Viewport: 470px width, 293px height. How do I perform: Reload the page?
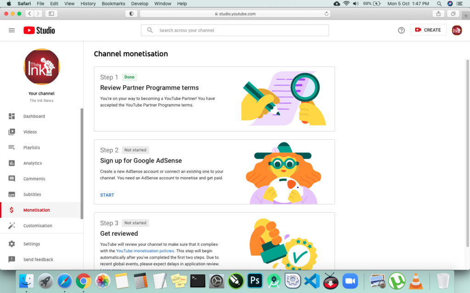tap(326, 14)
